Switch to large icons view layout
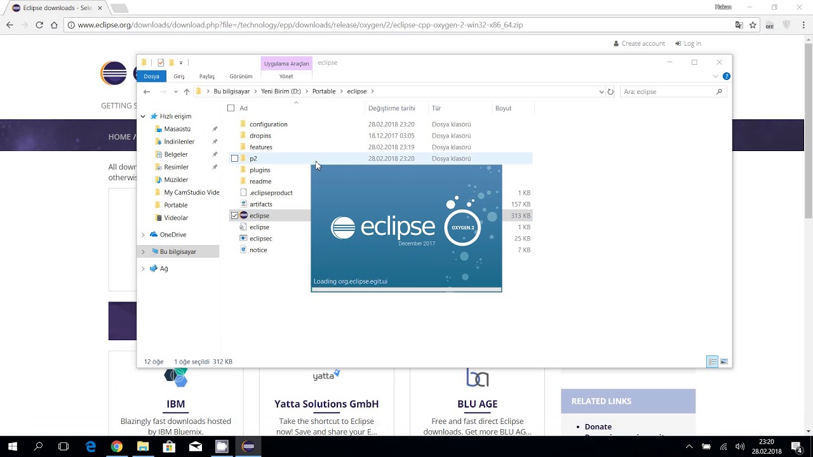Image resolution: width=813 pixels, height=457 pixels. [724, 362]
